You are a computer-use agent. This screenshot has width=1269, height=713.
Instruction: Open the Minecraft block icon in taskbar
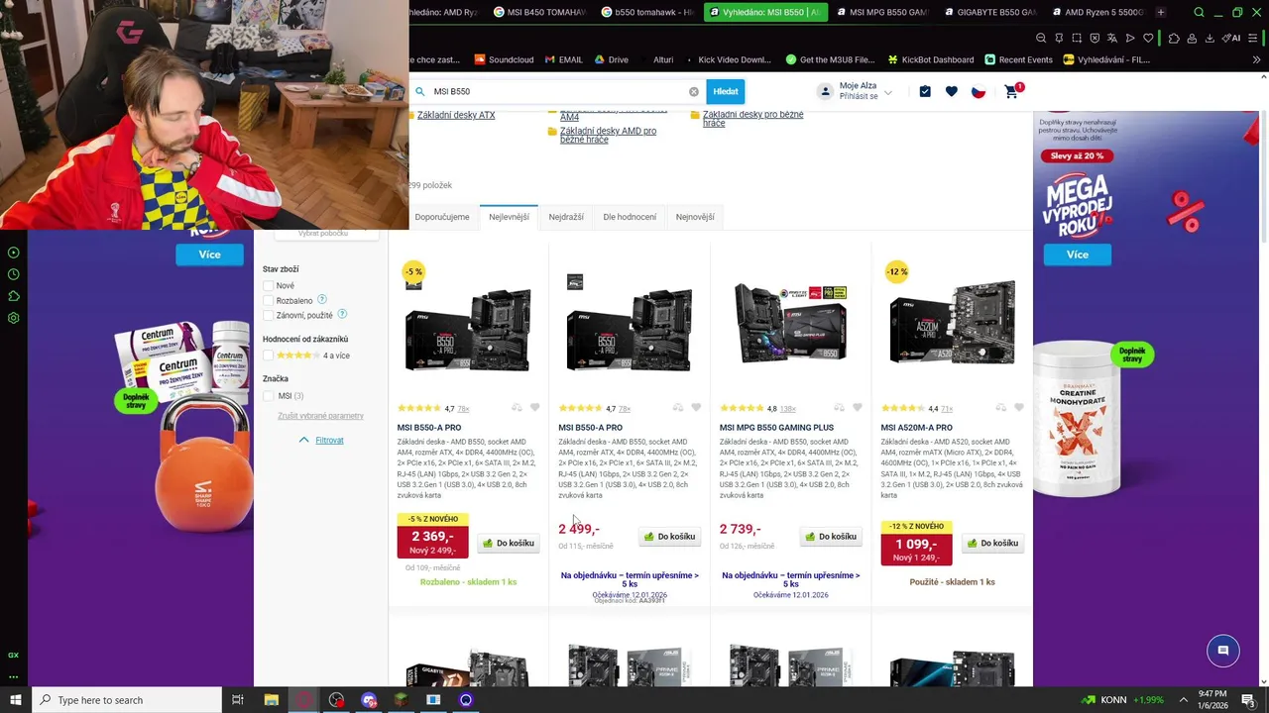[401, 700]
